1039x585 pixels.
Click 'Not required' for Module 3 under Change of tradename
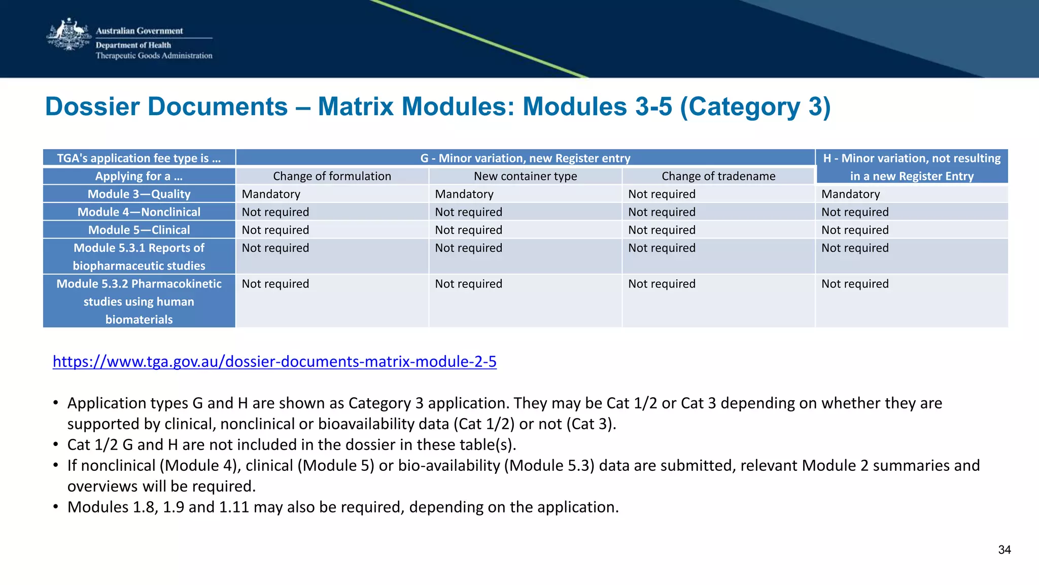[x=718, y=194]
